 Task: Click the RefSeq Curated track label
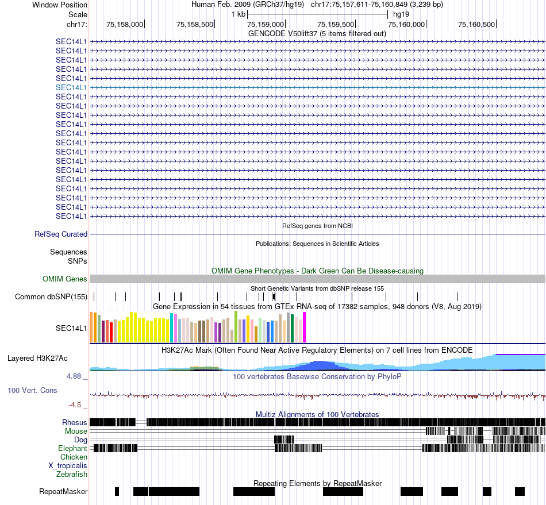61,234
